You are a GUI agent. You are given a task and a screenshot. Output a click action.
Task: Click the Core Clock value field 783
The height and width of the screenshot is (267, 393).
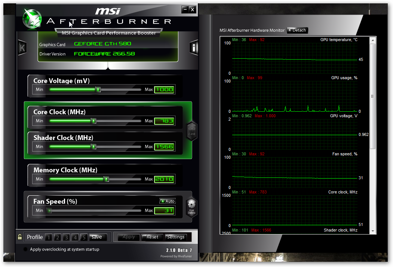click(x=164, y=121)
